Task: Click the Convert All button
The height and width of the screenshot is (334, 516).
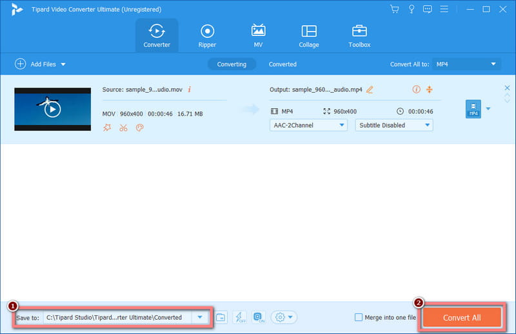Action: coord(462,317)
